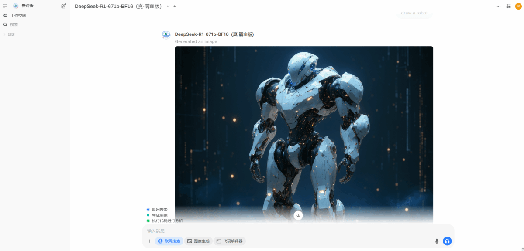524x251 pixels.
Task: Toggle the 图像生成 image generation chip
Action: coord(198,241)
